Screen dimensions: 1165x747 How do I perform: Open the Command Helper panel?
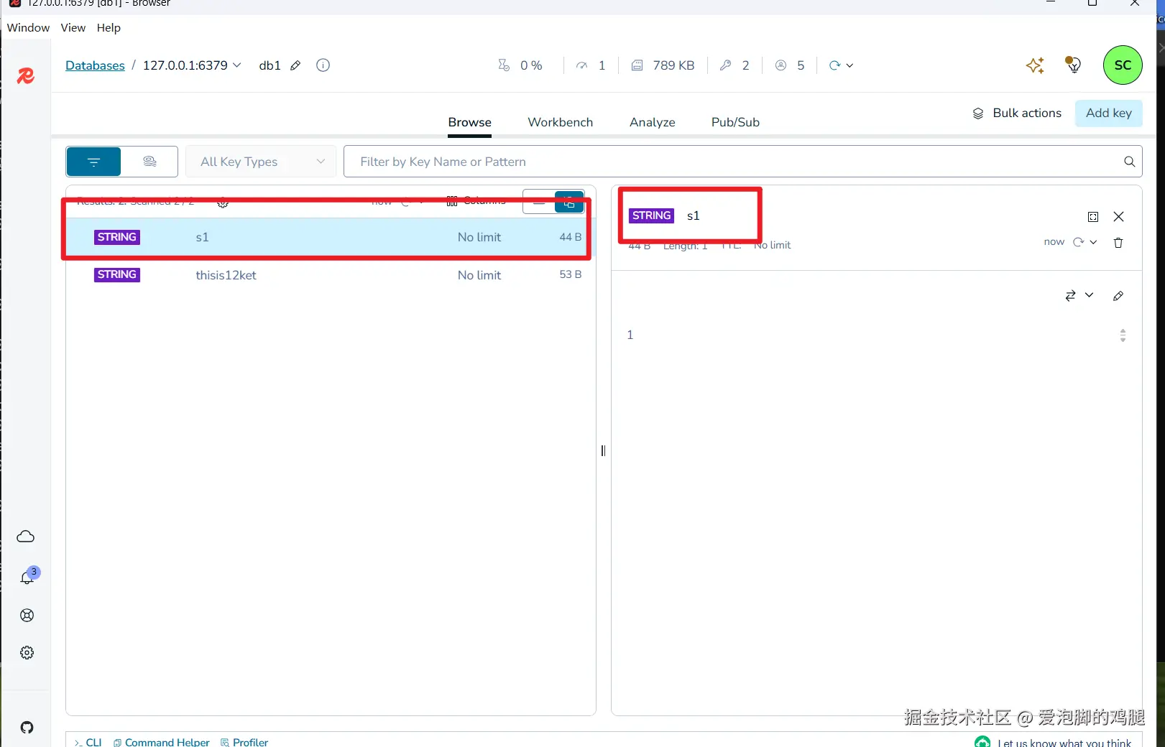[x=162, y=742]
